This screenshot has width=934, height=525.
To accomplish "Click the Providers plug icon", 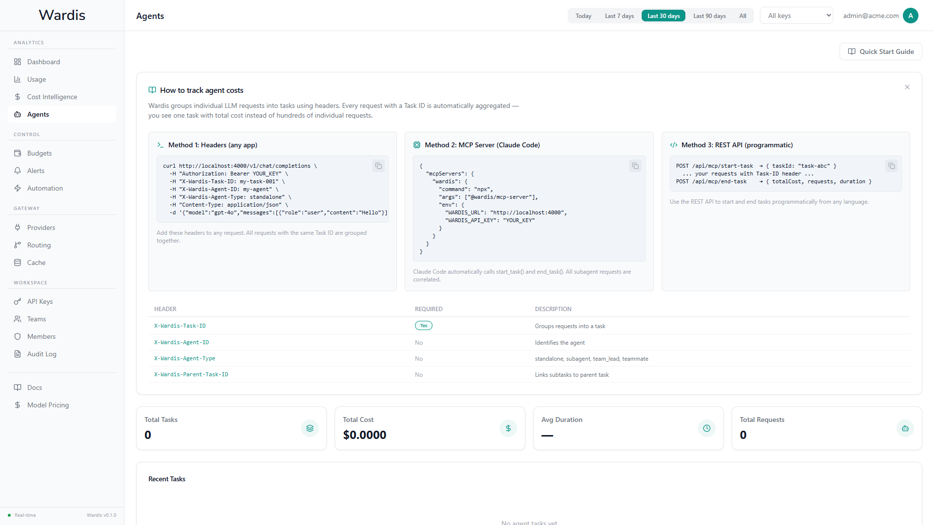I will coord(18,227).
